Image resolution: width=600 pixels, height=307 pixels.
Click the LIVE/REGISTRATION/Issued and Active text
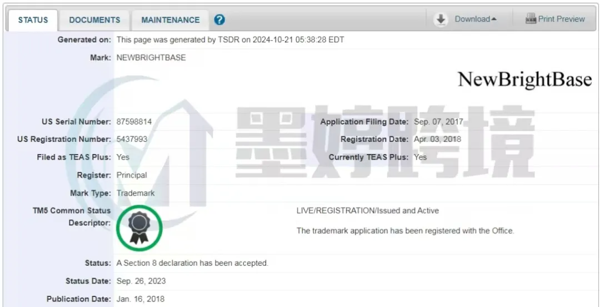pos(368,210)
